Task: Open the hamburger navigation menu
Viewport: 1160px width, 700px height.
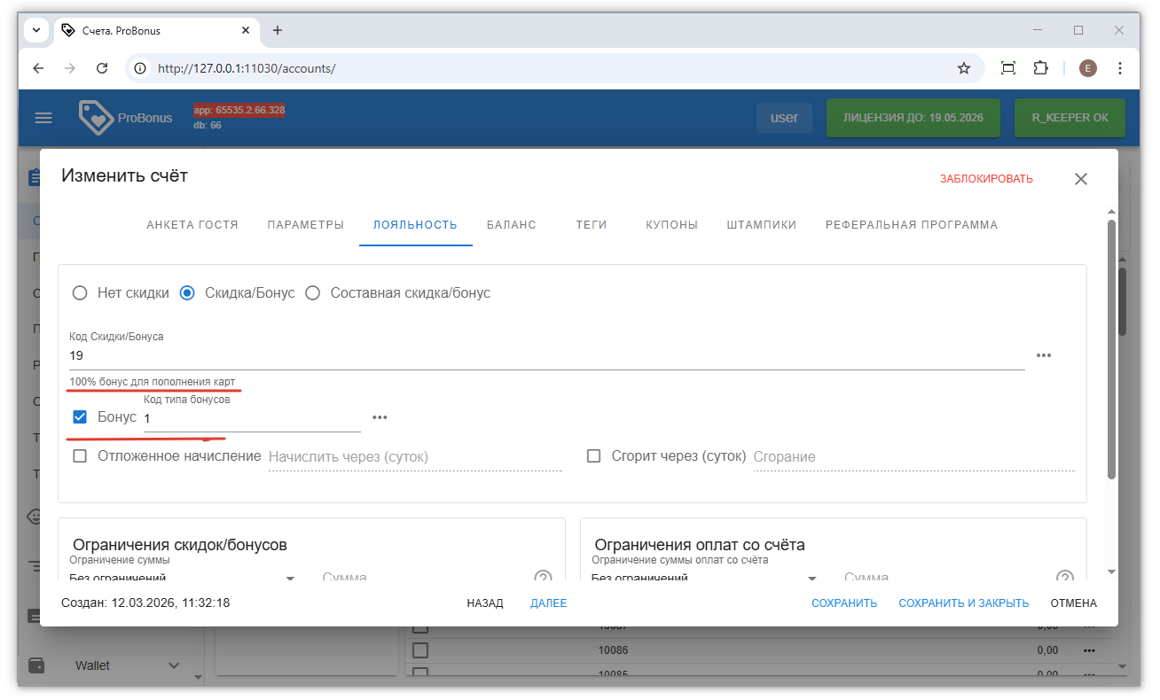Action: [x=43, y=118]
